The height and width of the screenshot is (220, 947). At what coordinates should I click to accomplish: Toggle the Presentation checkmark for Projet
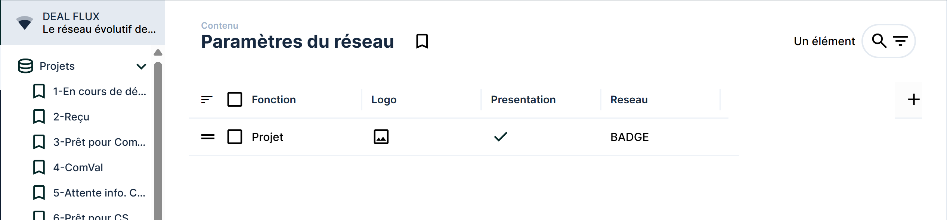pyautogui.click(x=501, y=137)
